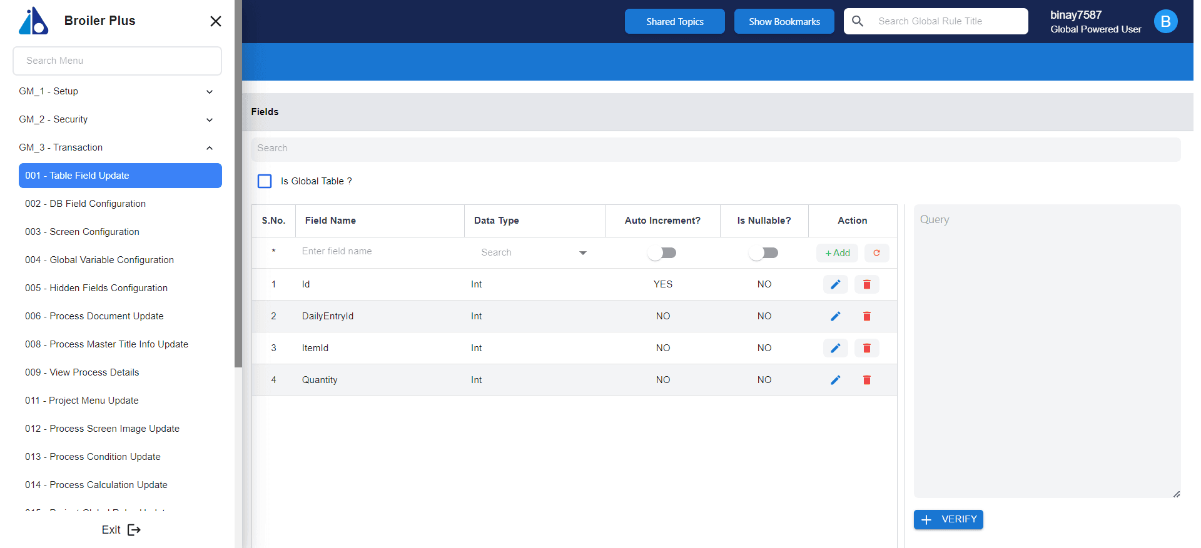Open 011 - Project Menu Update
1201x548 pixels.
pos(120,401)
